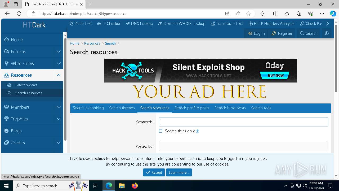Open the site information padlock icon
This screenshot has height=191, width=339.
pos(33,14)
